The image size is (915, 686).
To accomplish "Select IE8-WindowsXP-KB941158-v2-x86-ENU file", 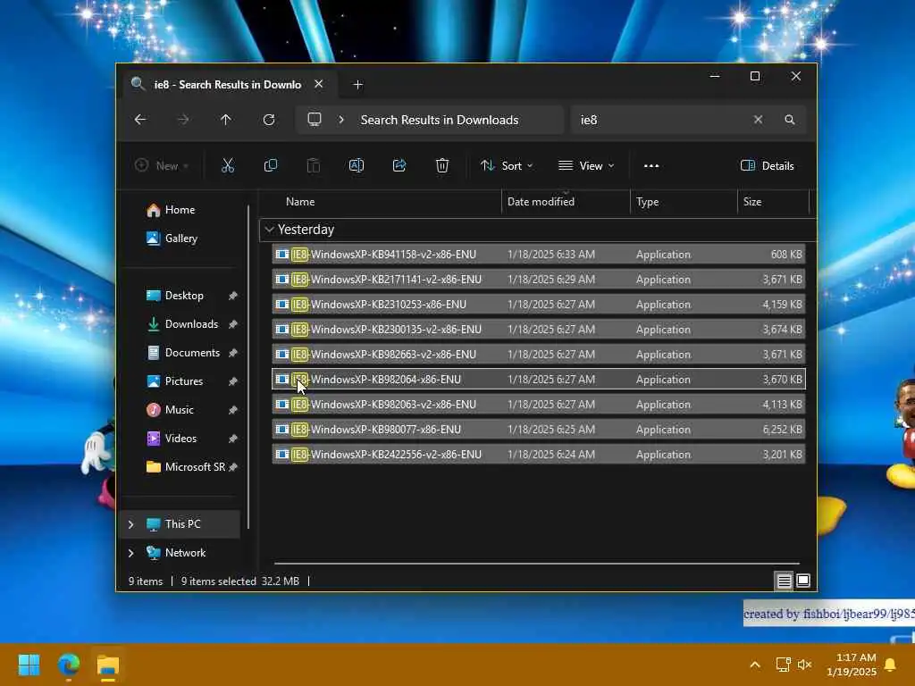I will click(x=538, y=255).
